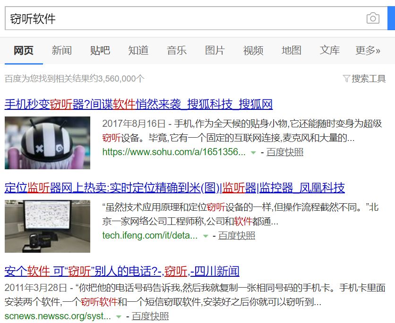395x323 pixels.
Task: Open the scnews.newssc.org result URL
Action: 58,316
